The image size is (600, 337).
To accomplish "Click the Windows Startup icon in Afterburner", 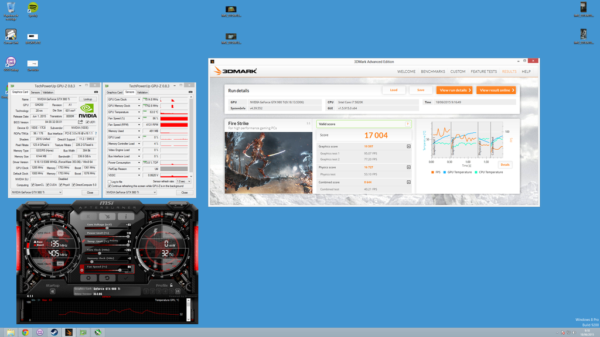I will 52,291.
